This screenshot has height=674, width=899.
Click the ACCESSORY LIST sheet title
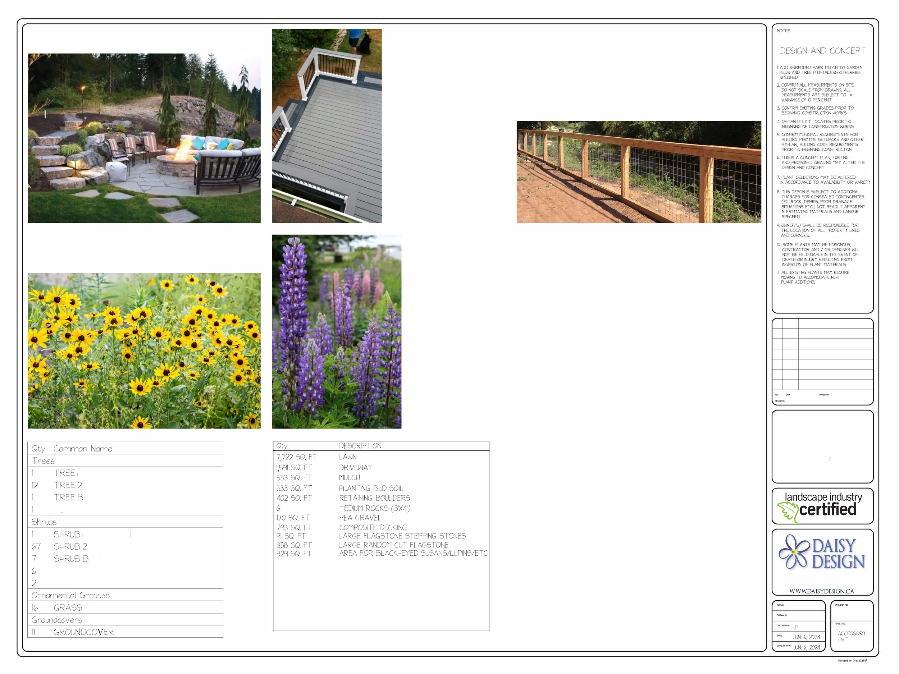(x=851, y=636)
